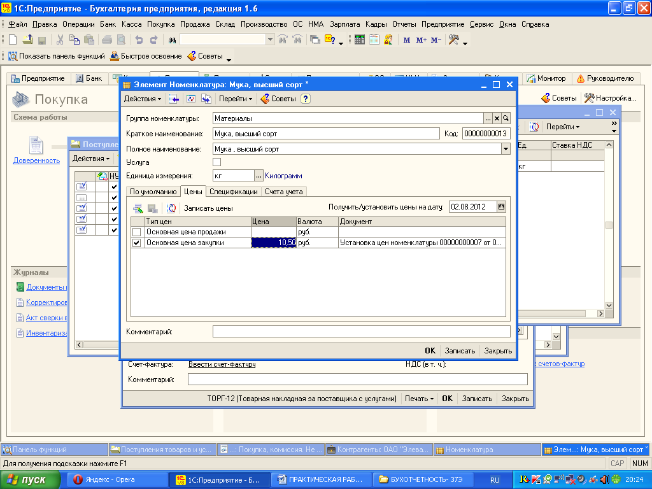The image size is (652, 489).
Task: Click the Cut scissors icon
Action: point(60,40)
